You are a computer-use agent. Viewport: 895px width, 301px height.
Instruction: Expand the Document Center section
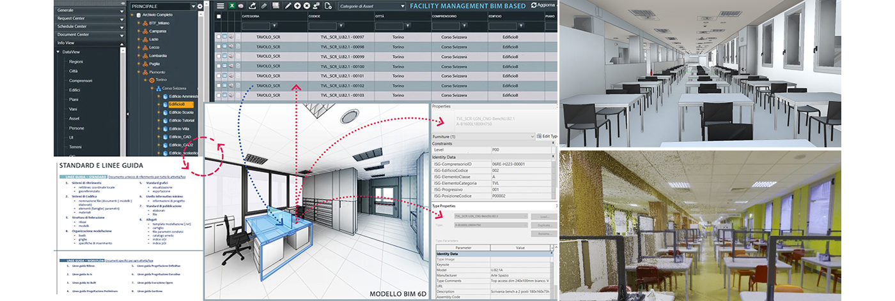pos(88,34)
